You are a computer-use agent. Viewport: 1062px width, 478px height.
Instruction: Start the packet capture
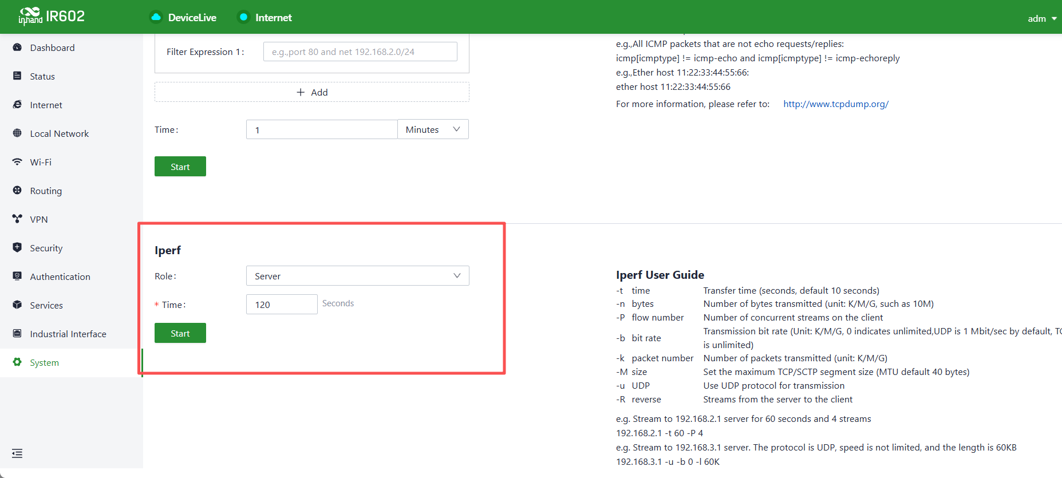pyautogui.click(x=180, y=167)
